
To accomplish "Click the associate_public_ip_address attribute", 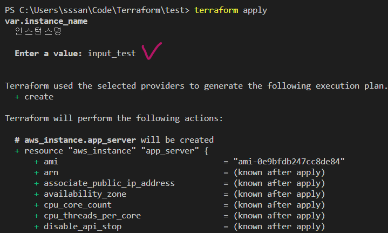I will [109, 183].
